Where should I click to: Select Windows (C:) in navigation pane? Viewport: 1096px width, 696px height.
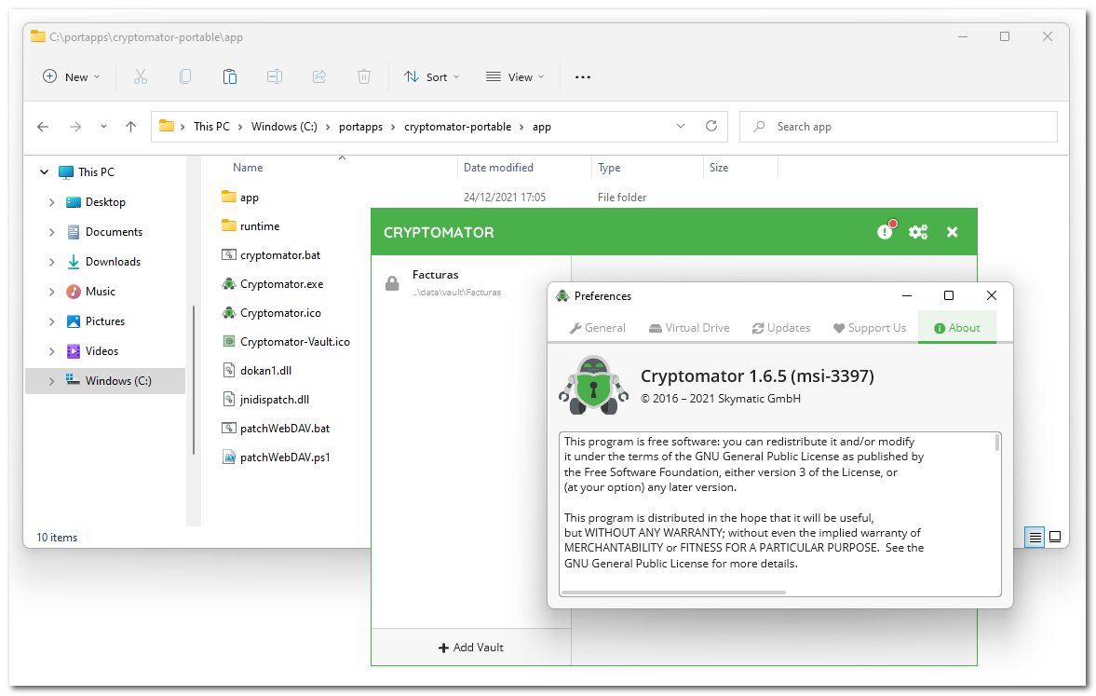click(105, 380)
